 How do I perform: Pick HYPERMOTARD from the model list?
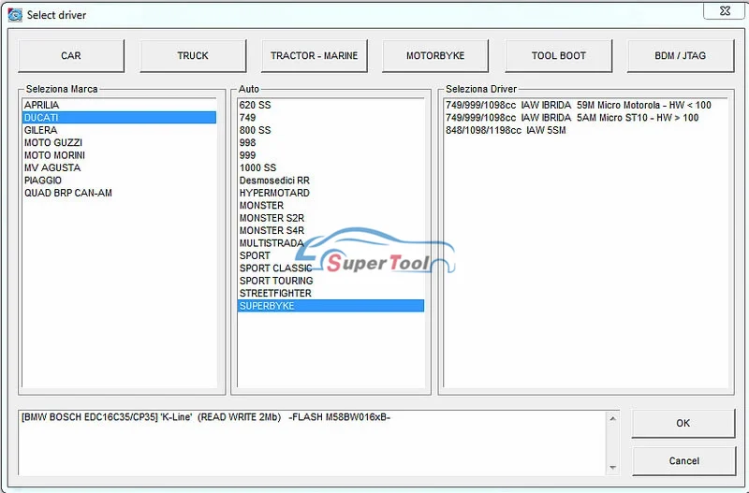pos(330,193)
